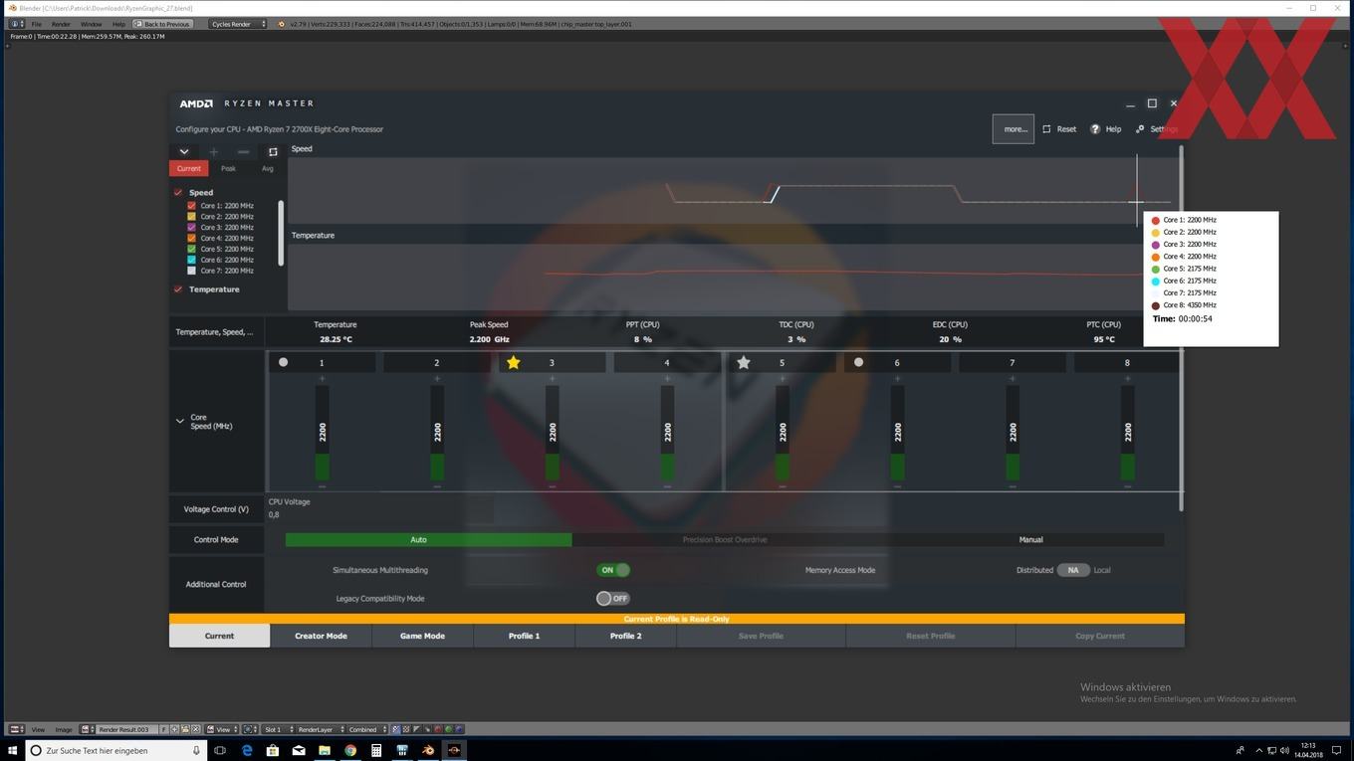The image size is (1354, 761).
Task: Open Google Chrome from the taskbar
Action: click(350, 750)
